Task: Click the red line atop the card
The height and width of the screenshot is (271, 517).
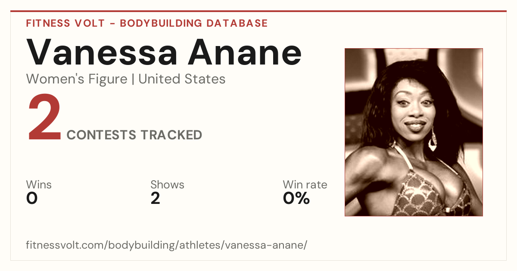Action: [258, 11]
